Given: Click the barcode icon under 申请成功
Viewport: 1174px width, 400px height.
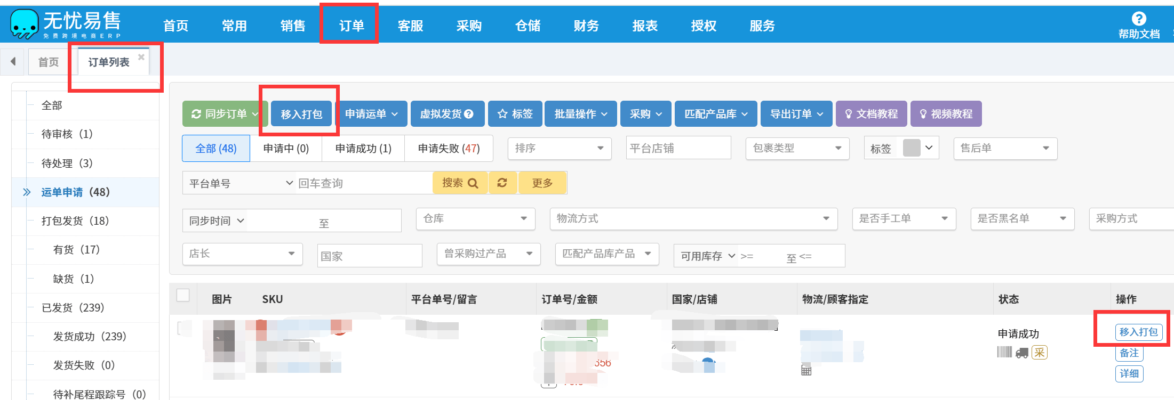Looking at the screenshot, I should (x=1004, y=352).
